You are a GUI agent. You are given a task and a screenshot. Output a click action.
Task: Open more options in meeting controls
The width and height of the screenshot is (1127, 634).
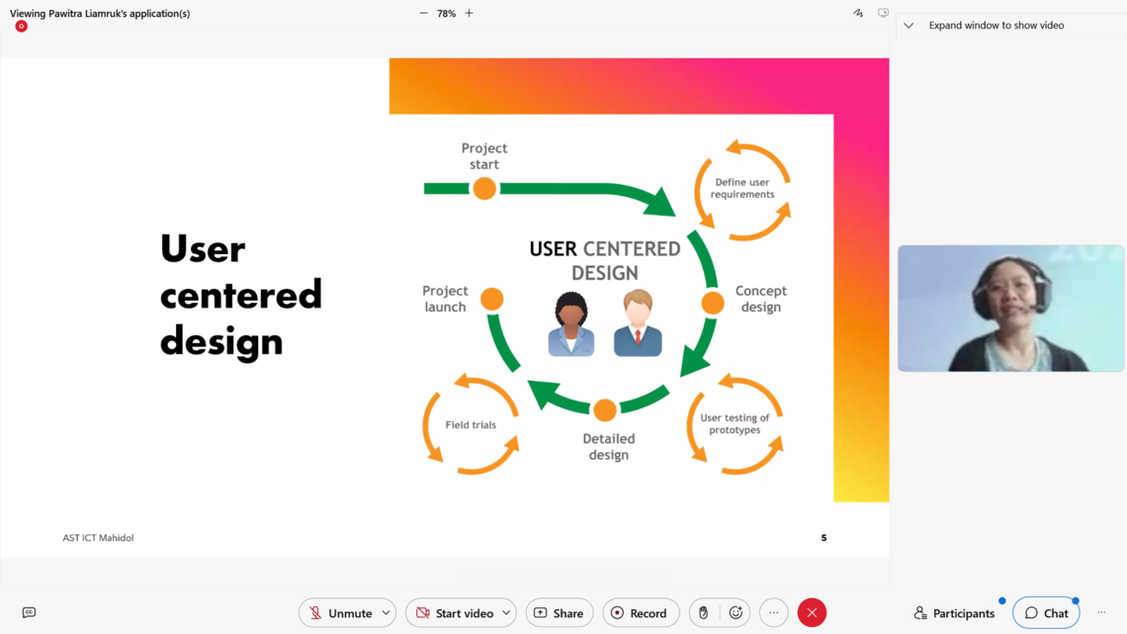pyautogui.click(x=774, y=613)
